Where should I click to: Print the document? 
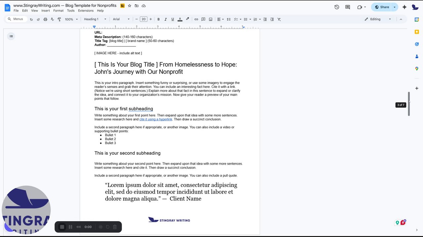[x=45, y=19]
